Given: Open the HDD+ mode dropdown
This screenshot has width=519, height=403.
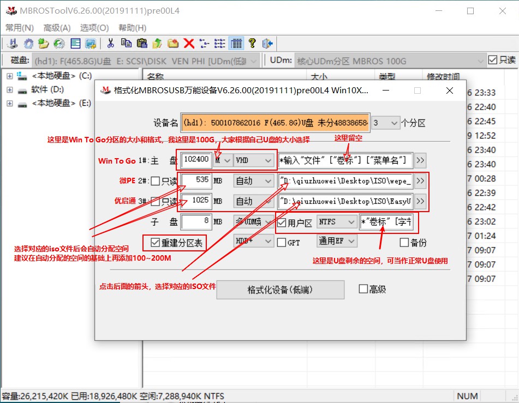Looking at the screenshot, I should pos(253,242).
